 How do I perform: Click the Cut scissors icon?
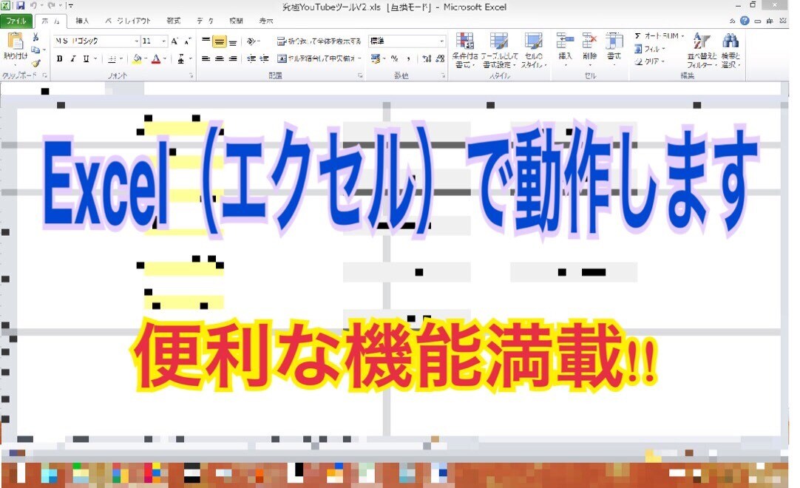tap(35, 37)
